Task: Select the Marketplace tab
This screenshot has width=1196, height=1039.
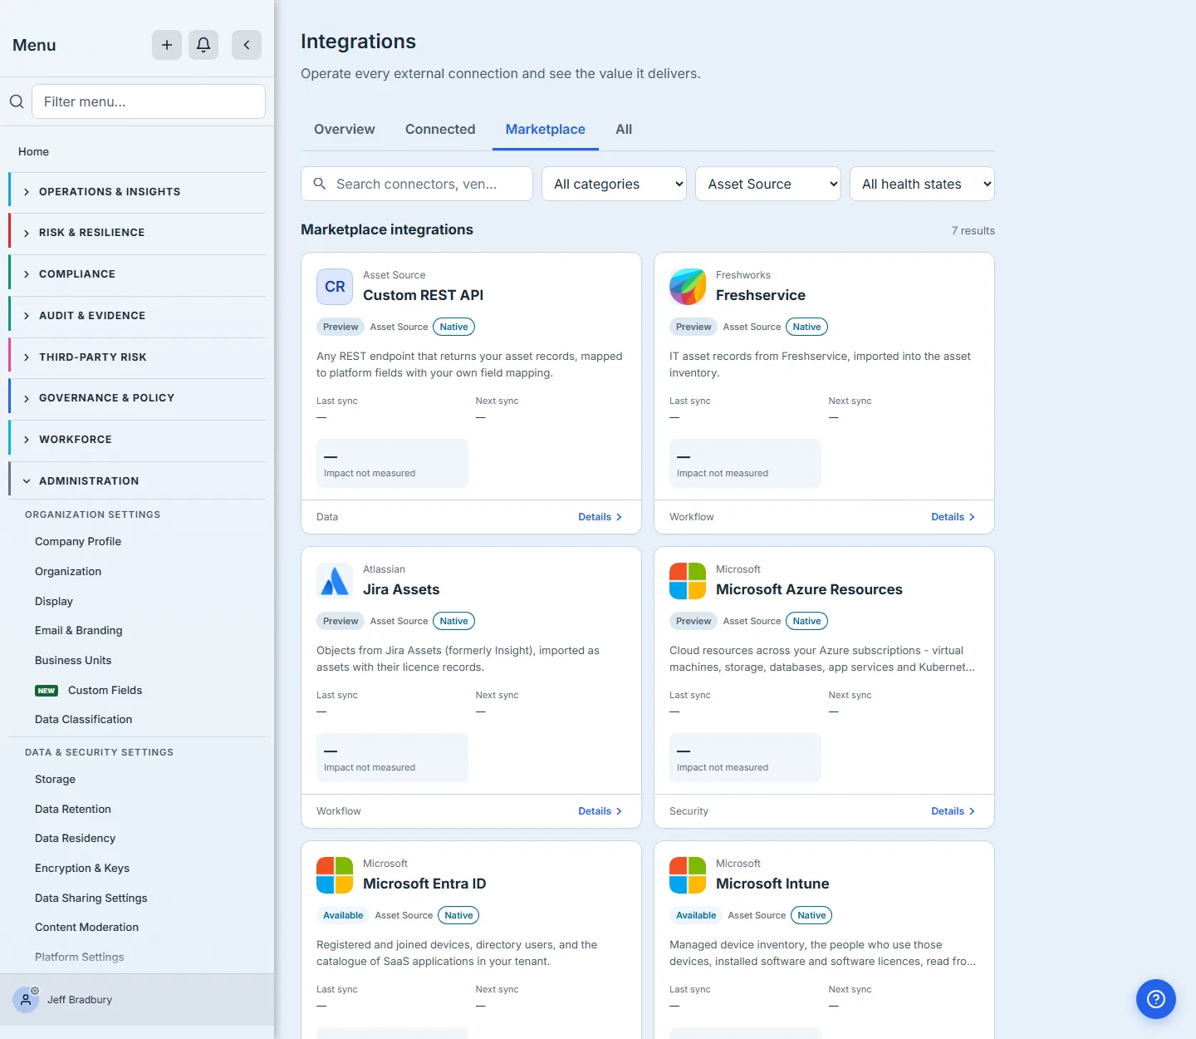Action: click(x=546, y=129)
